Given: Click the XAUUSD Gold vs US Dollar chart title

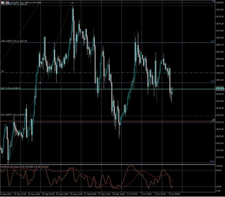Looking at the screenshot, I should coord(26,3).
